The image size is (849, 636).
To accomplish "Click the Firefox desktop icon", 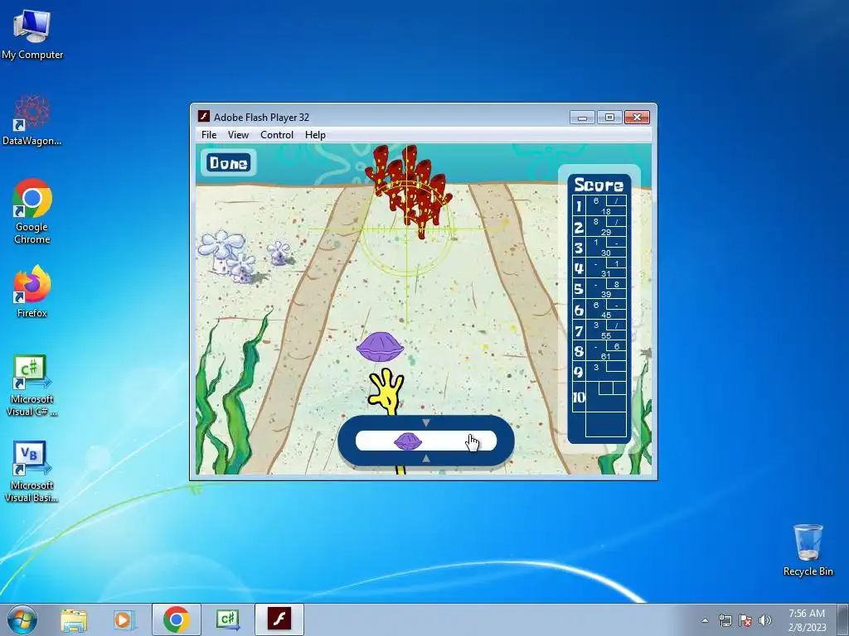I will (32, 291).
